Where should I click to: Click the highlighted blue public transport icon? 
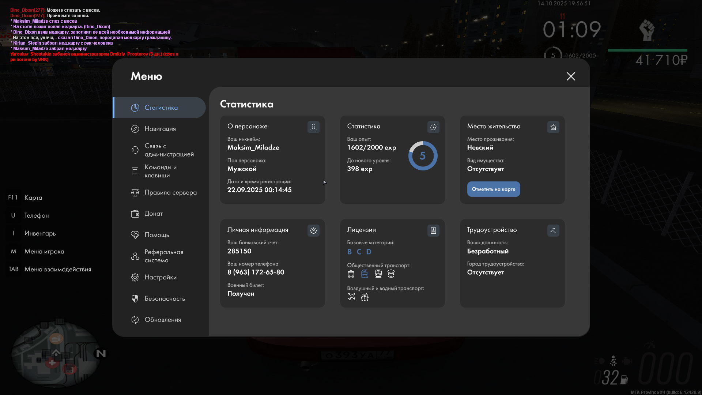pyautogui.click(x=365, y=274)
